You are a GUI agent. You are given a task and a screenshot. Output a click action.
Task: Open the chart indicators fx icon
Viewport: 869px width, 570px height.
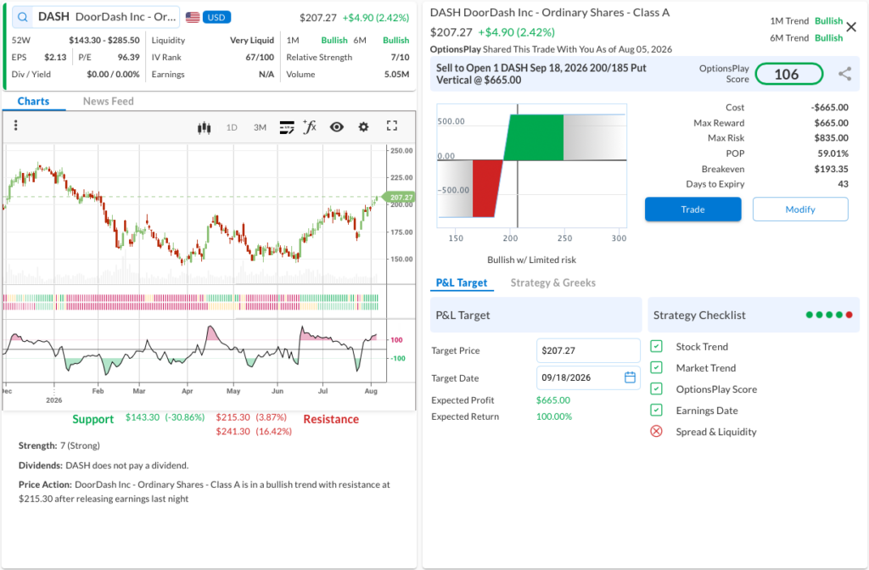click(310, 127)
